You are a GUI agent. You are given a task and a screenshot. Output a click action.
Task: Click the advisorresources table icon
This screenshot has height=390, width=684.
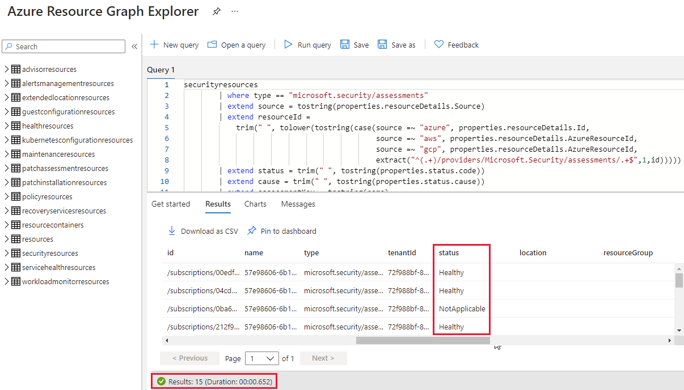(16, 69)
